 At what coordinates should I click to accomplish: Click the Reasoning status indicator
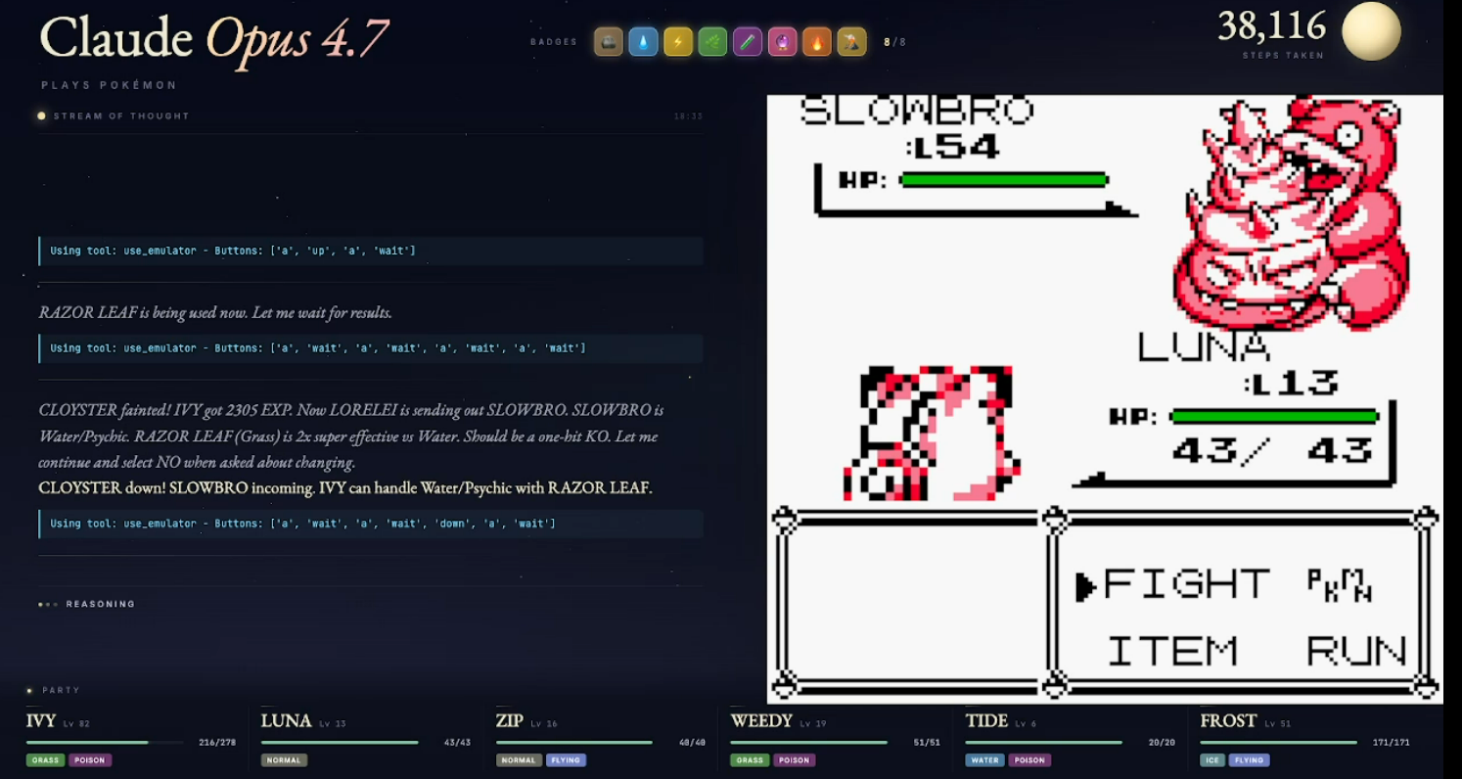click(x=87, y=604)
